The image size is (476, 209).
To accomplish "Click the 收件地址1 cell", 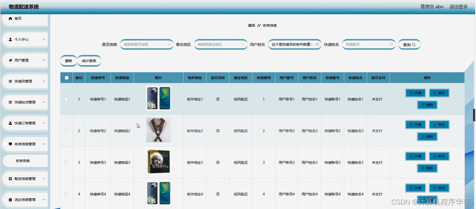I will [195, 99].
